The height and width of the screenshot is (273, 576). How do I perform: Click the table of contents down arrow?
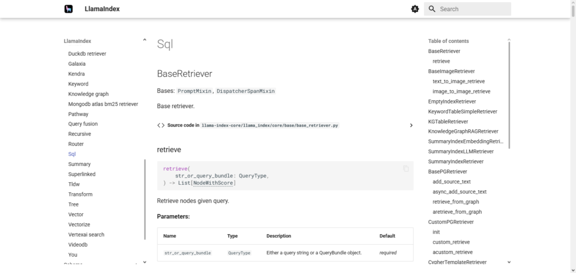[x=508, y=262]
